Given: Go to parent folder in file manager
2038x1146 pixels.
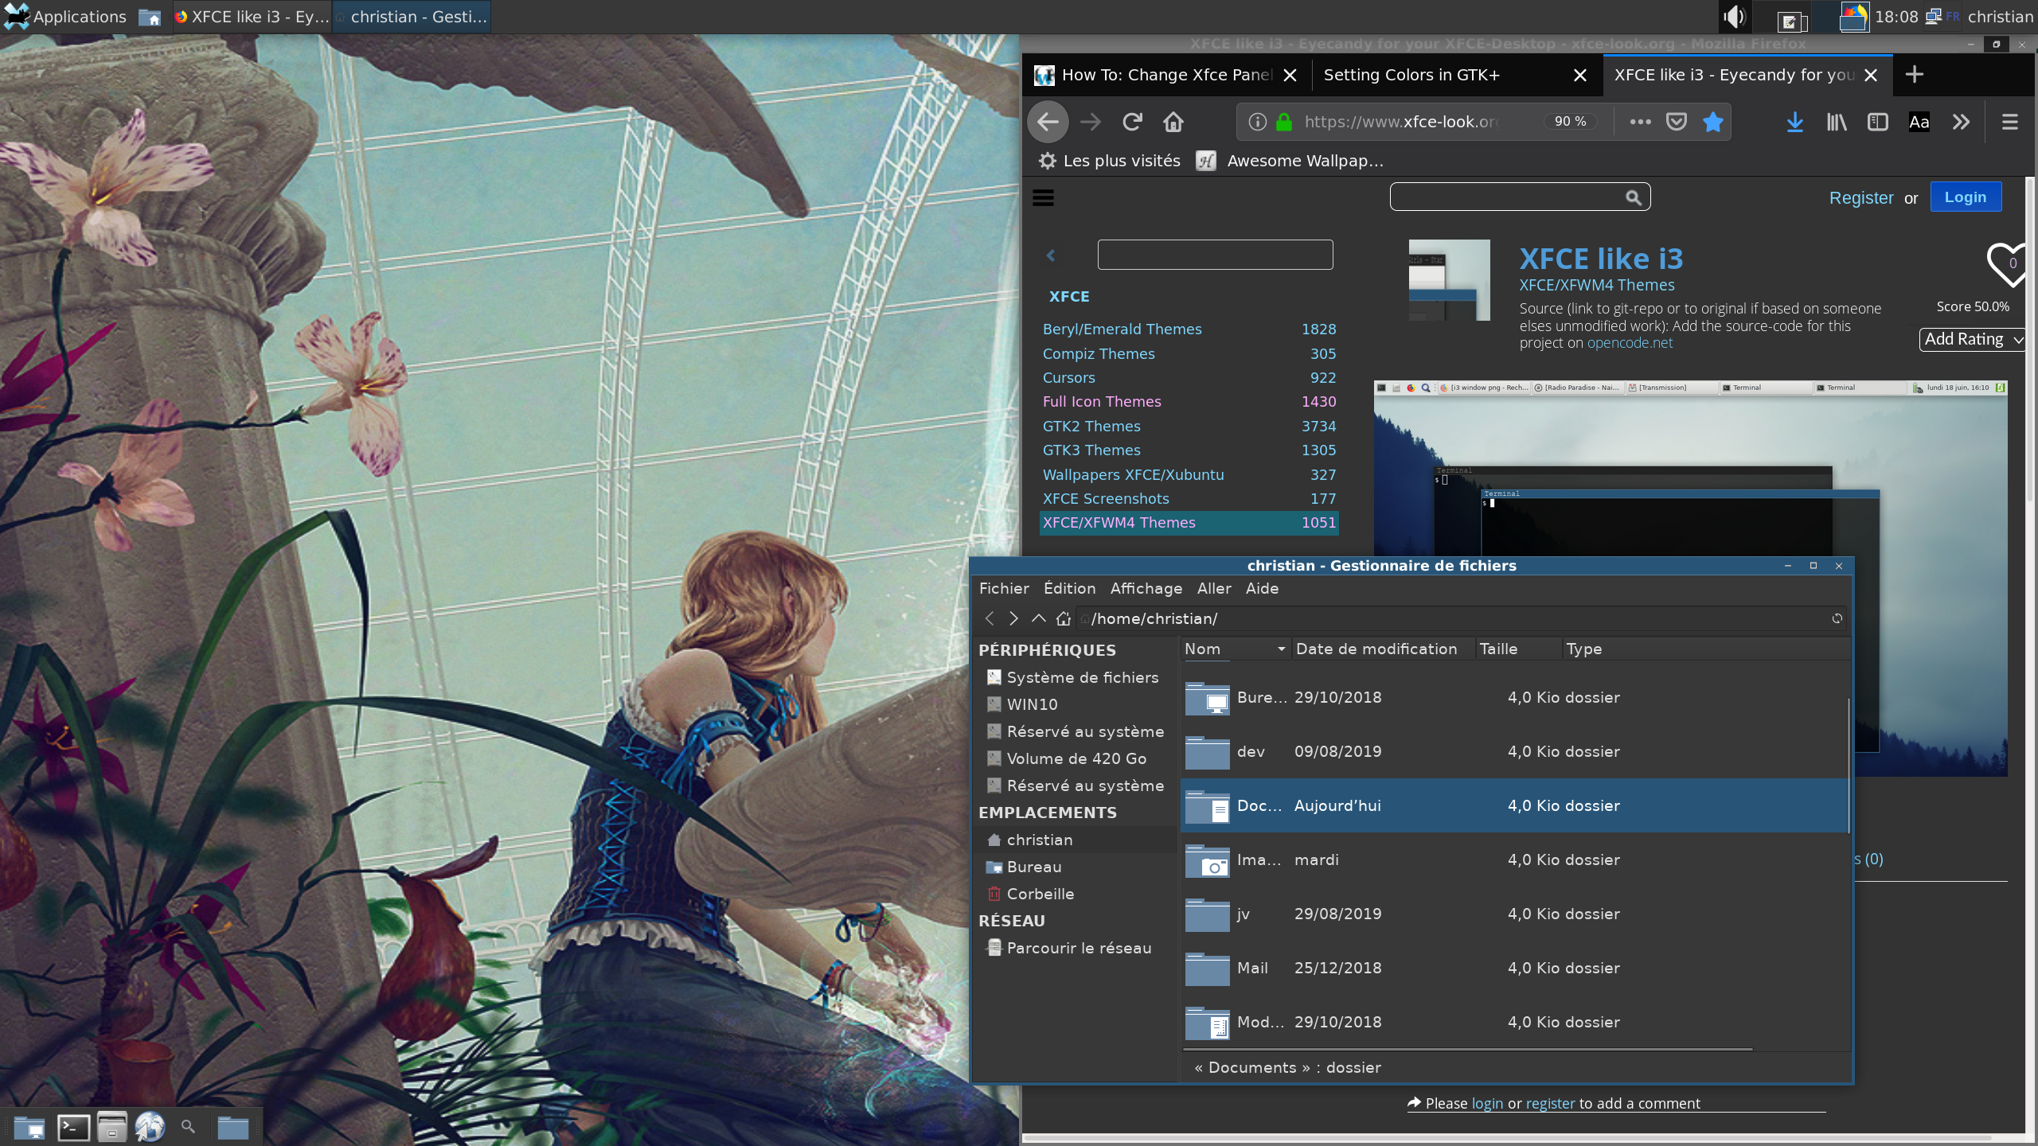Looking at the screenshot, I should click(1038, 618).
